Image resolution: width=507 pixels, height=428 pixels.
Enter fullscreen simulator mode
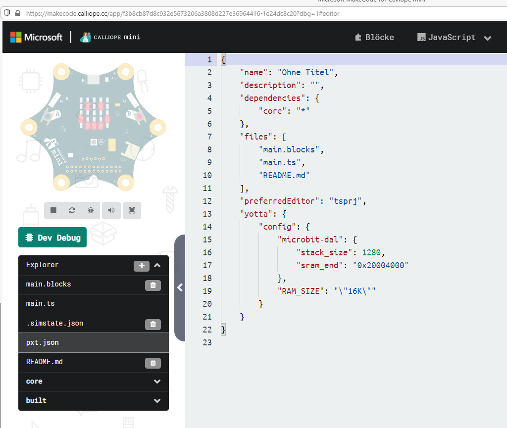(x=131, y=210)
